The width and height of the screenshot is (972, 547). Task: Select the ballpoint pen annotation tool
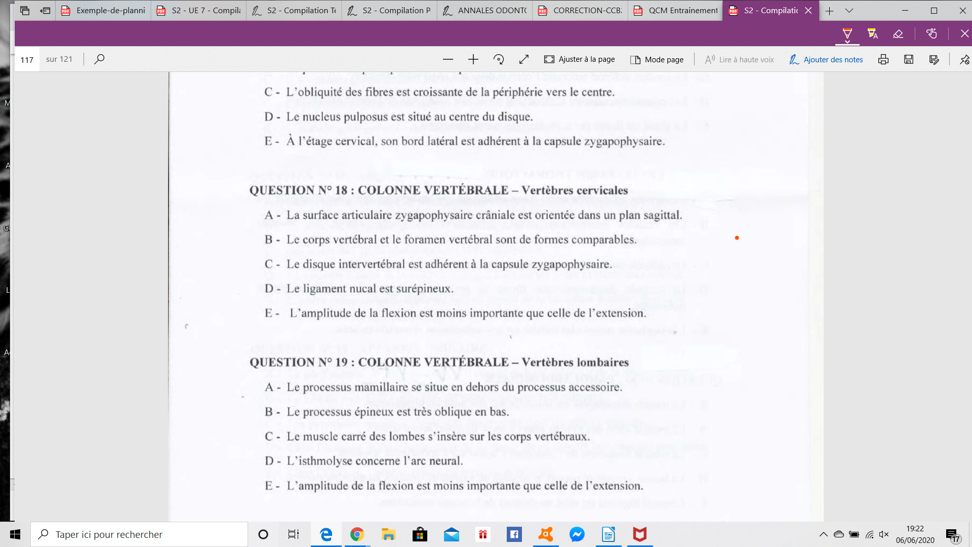click(x=847, y=34)
